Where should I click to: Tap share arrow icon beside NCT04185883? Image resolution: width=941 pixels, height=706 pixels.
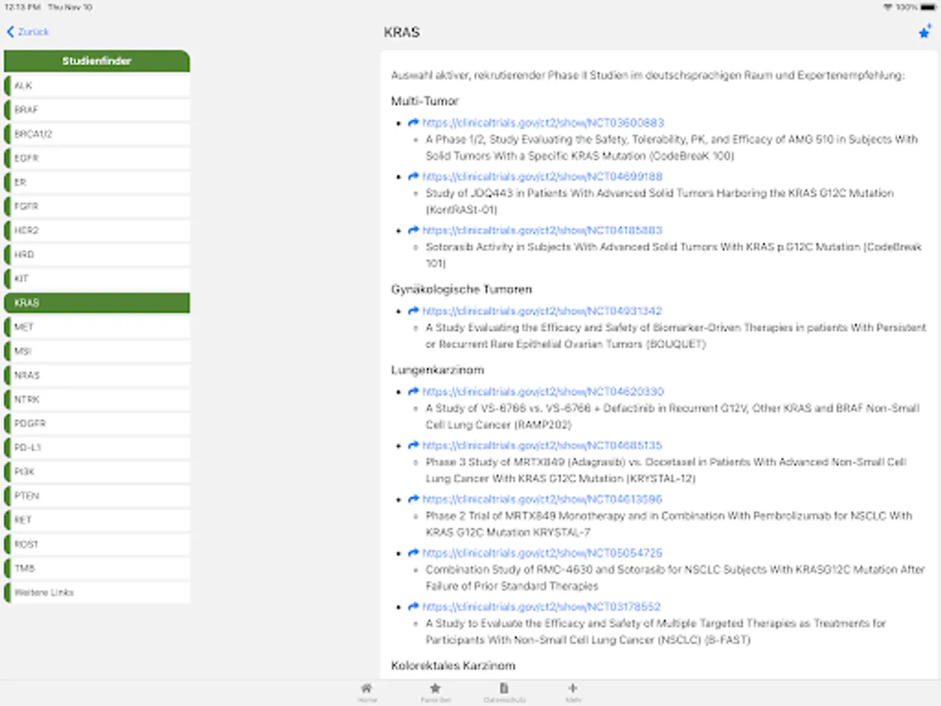(x=413, y=231)
